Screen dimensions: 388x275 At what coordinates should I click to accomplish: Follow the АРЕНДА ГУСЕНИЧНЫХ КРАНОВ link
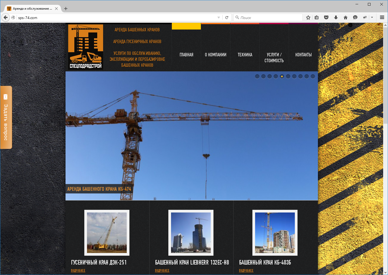coord(137,42)
